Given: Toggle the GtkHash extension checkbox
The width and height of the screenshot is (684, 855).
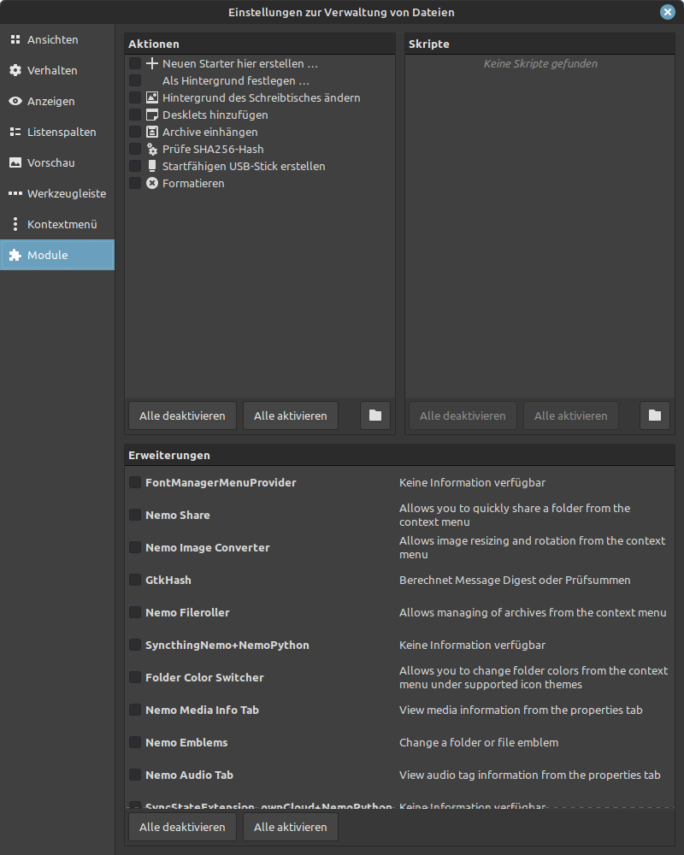Looking at the screenshot, I should [x=135, y=580].
